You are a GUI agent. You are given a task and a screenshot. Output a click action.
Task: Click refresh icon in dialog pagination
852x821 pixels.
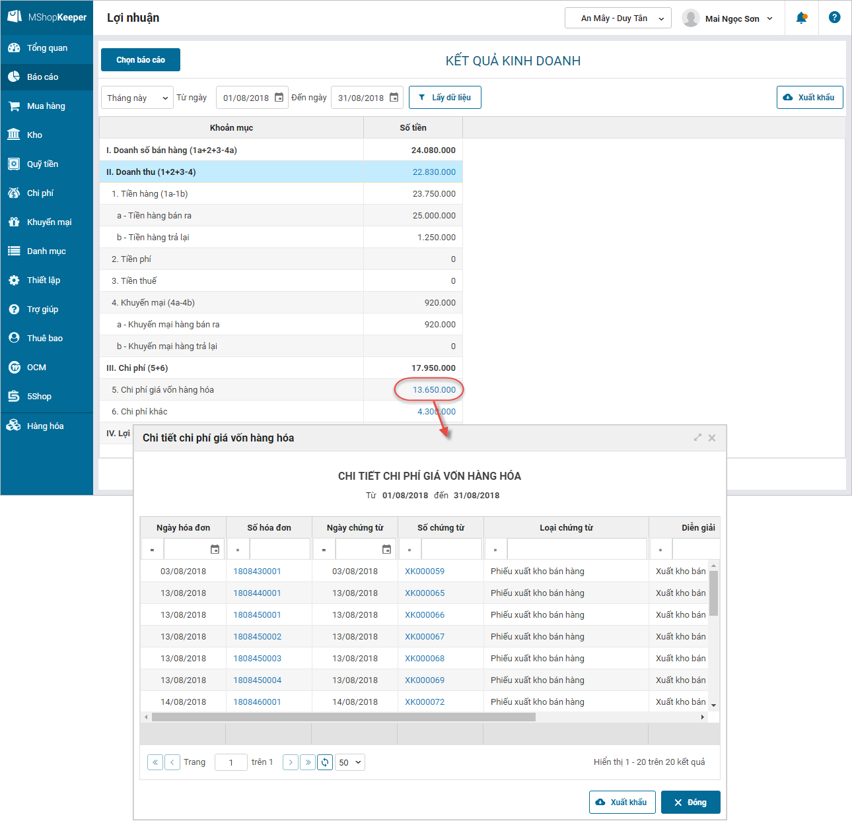[x=325, y=762]
